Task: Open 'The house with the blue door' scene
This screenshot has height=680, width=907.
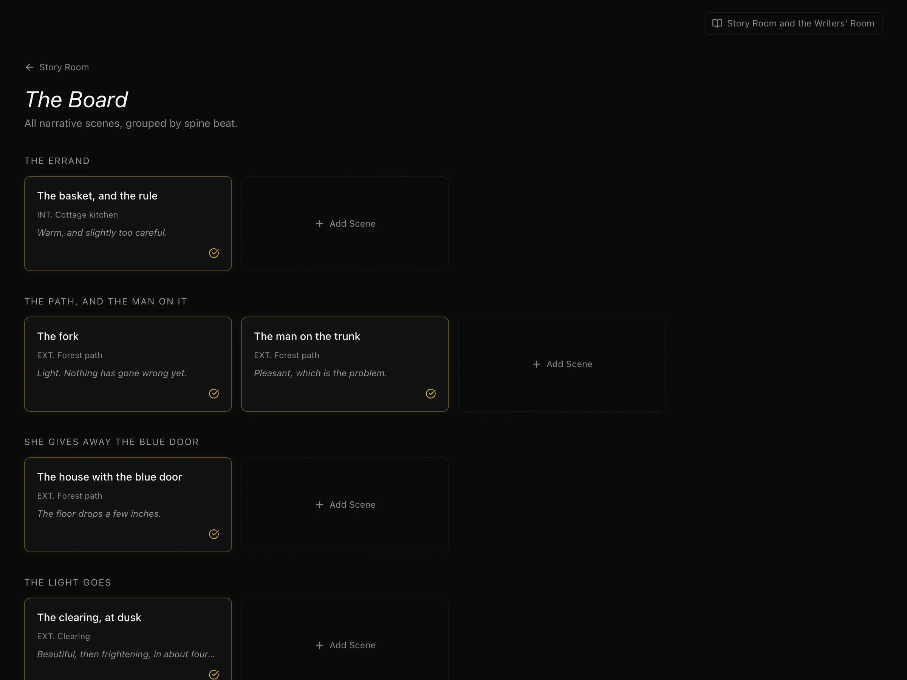Action: point(128,505)
